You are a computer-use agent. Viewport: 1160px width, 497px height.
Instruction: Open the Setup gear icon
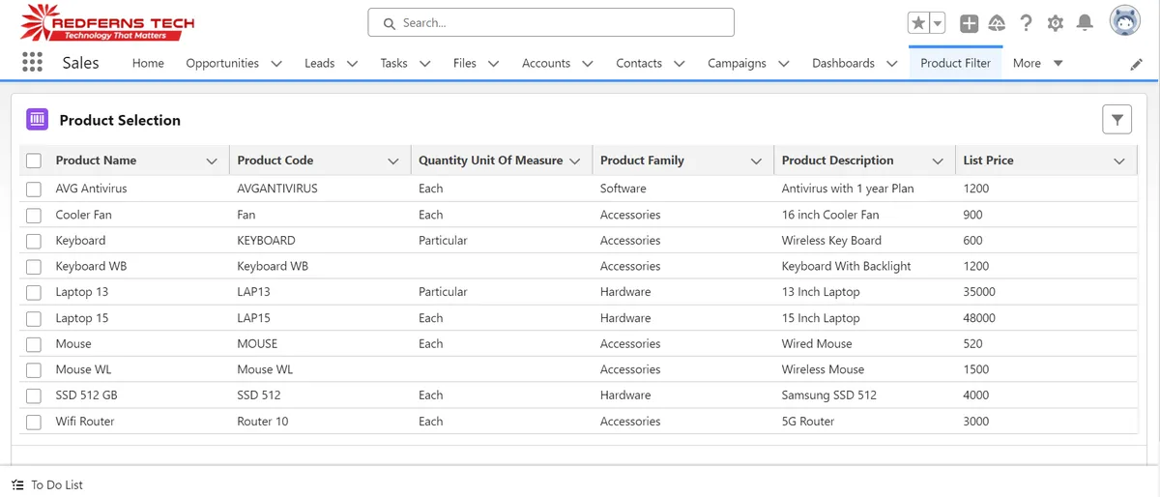coord(1056,23)
